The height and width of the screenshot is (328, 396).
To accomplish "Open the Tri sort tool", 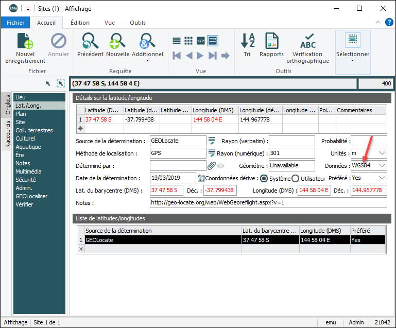I will (248, 42).
